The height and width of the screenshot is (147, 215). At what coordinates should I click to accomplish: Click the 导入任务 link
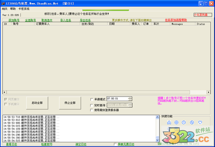pyautogui.click(x=66, y=20)
